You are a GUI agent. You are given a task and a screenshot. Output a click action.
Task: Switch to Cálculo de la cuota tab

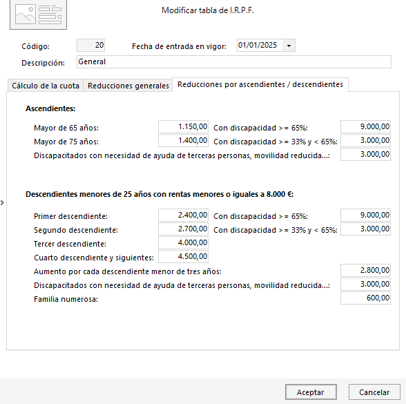(46, 86)
